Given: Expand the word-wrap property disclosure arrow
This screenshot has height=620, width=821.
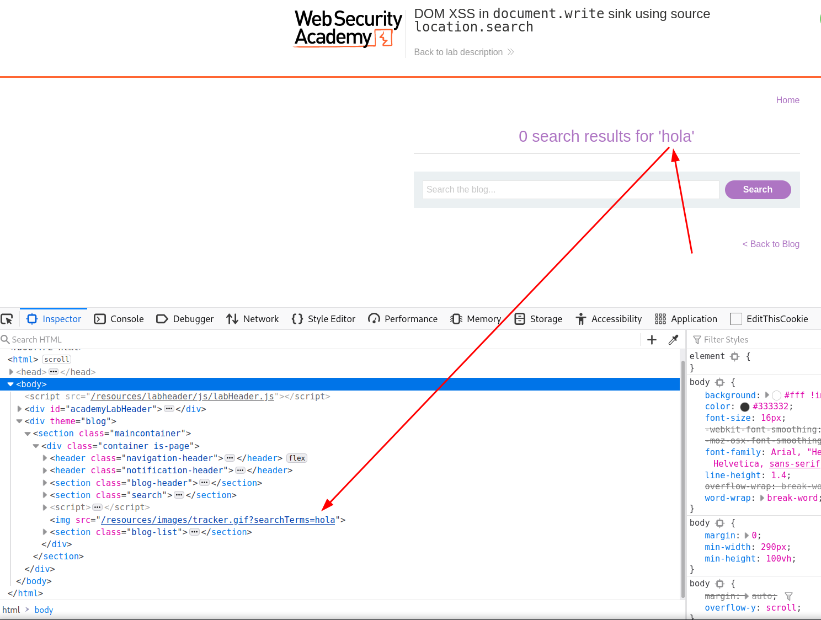Looking at the screenshot, I should tap(762, 498).
